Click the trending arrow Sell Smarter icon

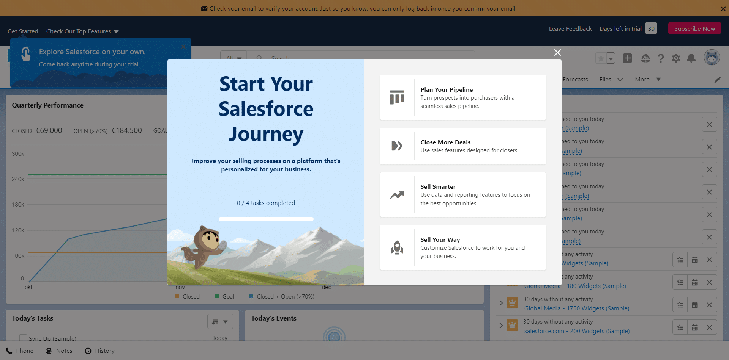[x=397, y=195]
